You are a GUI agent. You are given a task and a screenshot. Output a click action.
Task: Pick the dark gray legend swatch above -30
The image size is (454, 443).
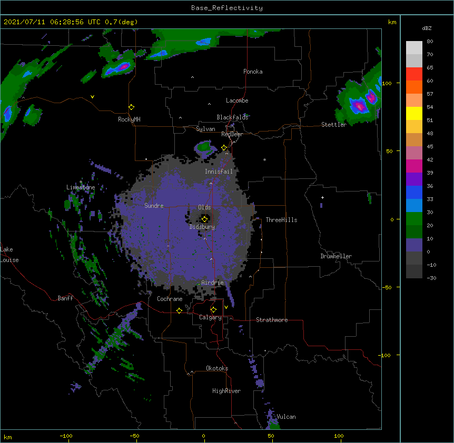coord(414,271)
